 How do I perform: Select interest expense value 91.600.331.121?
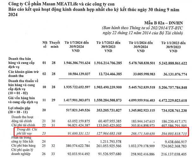(x=79, y=133)
